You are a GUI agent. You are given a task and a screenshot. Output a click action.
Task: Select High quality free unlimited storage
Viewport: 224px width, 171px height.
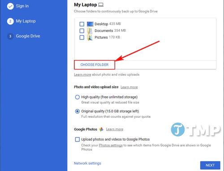[x=77, y=97]
